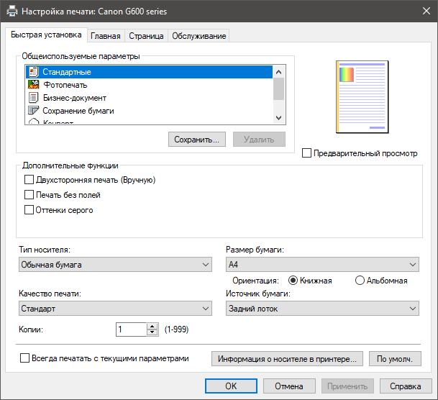Confirm with the OK button
438x400 pixels.
coord(231,386)
